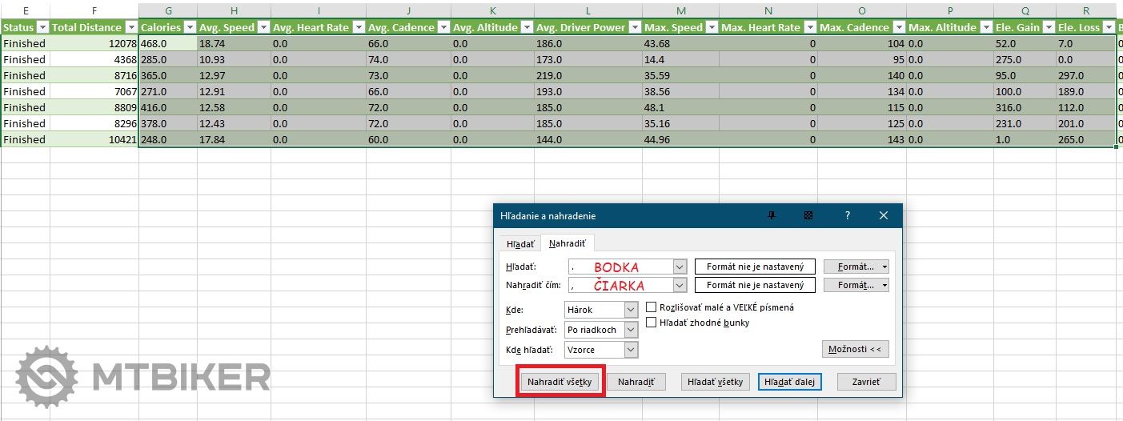Open the Total Distance filter arrow

click(x=130, y=27)
